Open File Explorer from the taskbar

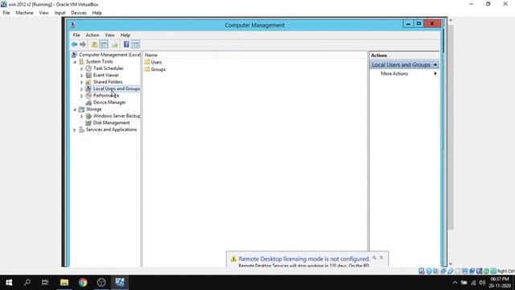64,283
